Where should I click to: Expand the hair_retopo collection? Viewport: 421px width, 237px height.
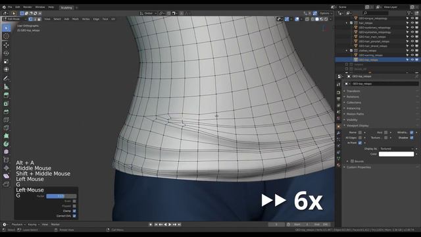(347, 23)
